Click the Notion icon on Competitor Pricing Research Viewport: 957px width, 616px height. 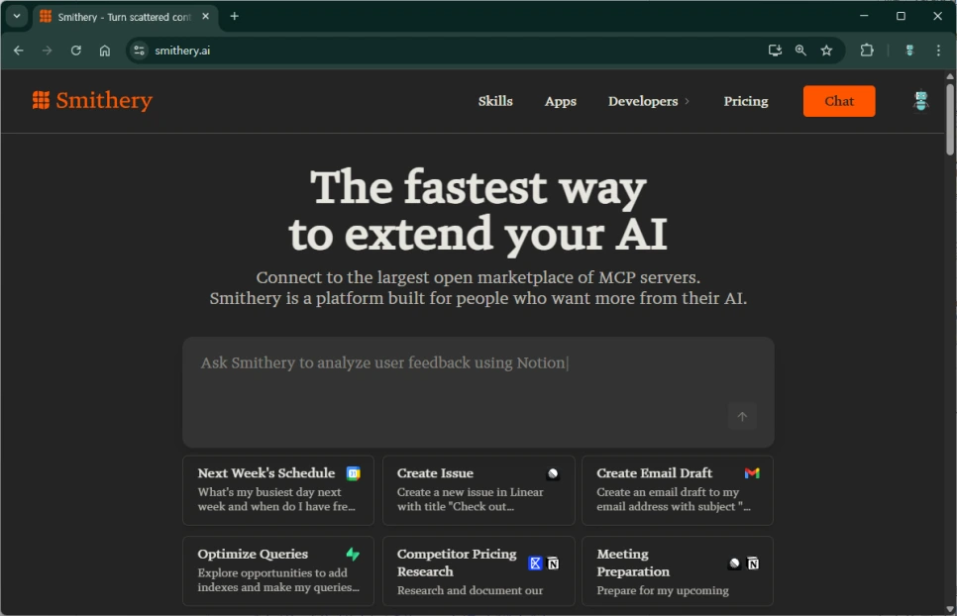(x=553, y=564)
